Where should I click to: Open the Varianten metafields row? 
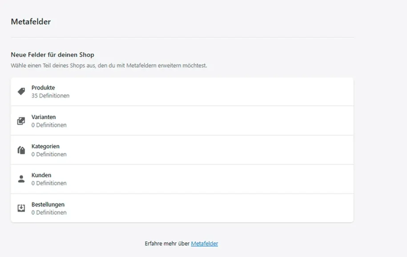(x=44, y=117)
